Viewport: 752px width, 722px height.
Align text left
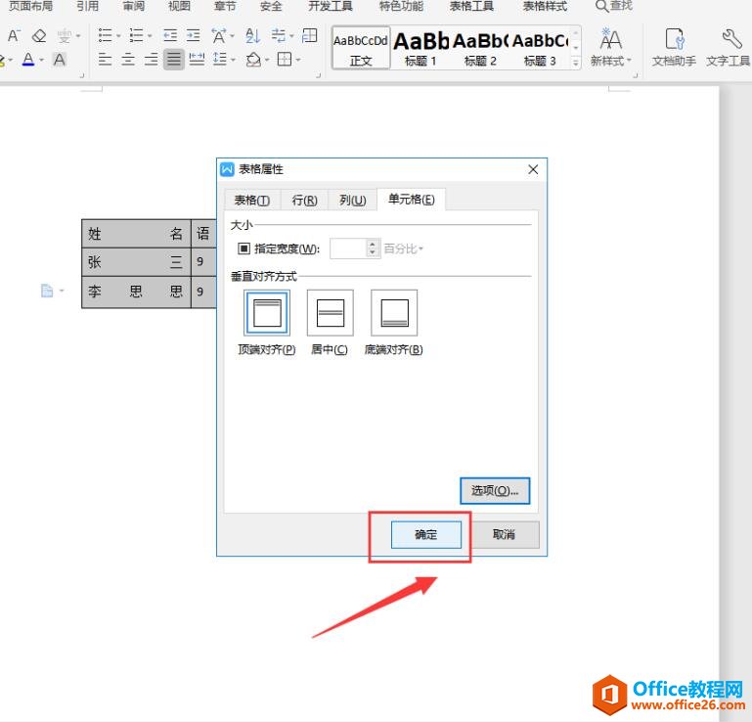click(105, 60)
